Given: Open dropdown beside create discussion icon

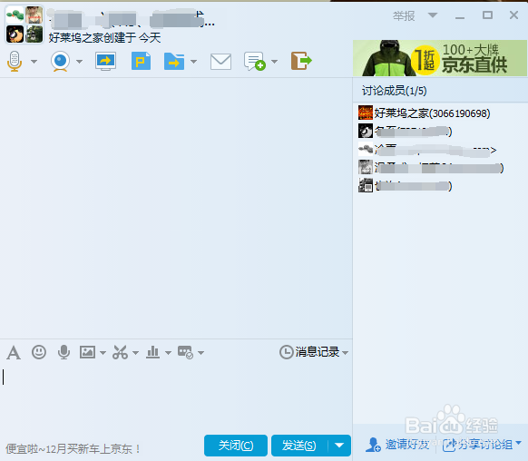Looking at the screenshot, I should coord(275,62).
